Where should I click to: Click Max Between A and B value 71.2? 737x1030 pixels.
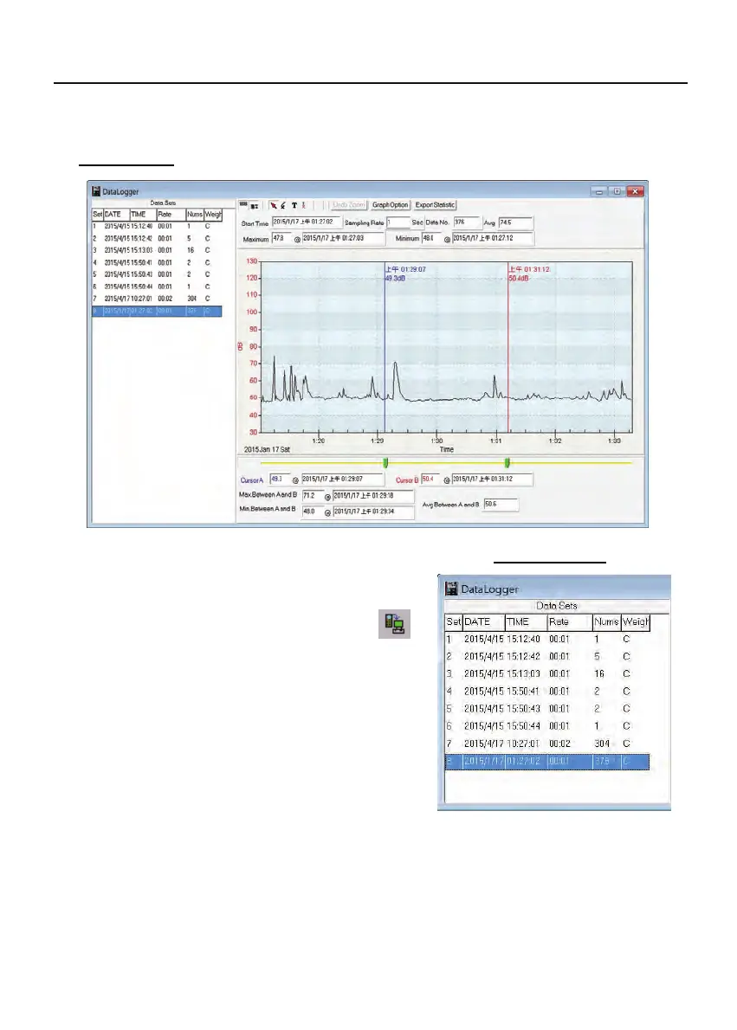[312, 496]
